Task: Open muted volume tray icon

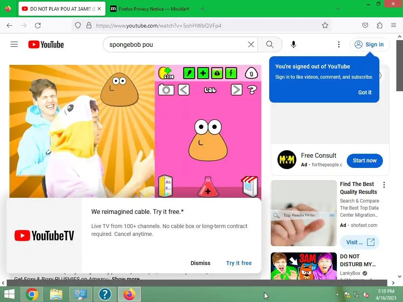Action: tap(366, 295)
